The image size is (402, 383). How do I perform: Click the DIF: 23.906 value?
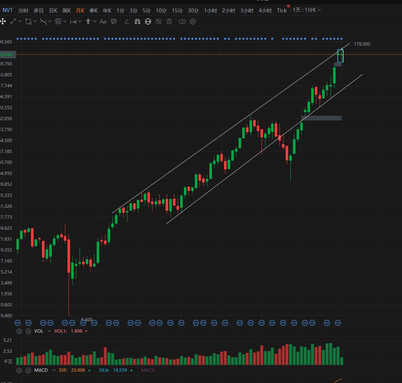tap(72, 370)
